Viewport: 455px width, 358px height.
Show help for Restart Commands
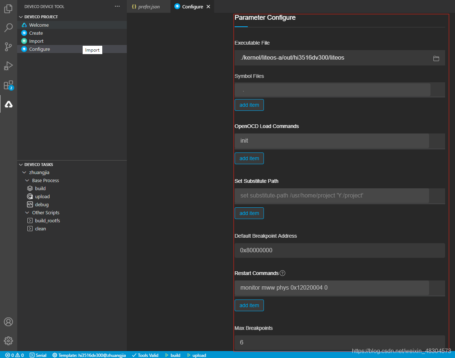[x=283, y=273]
